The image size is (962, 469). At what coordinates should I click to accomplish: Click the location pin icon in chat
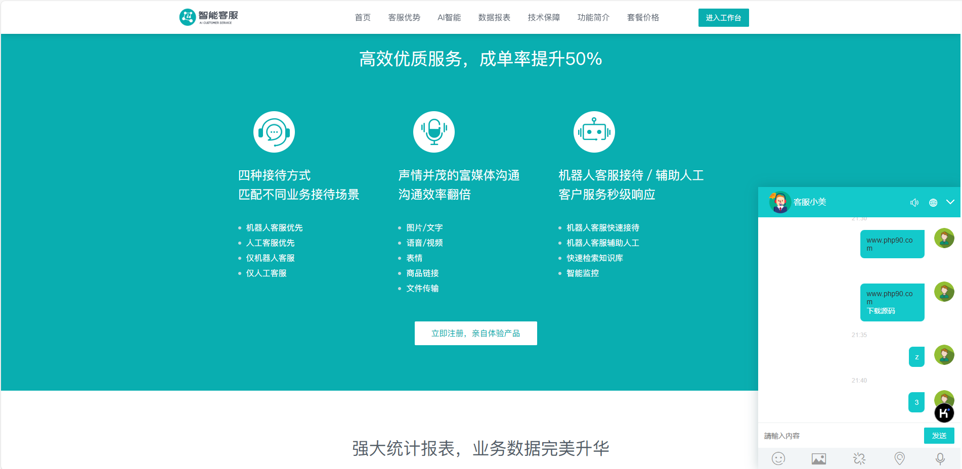[899, 458]
